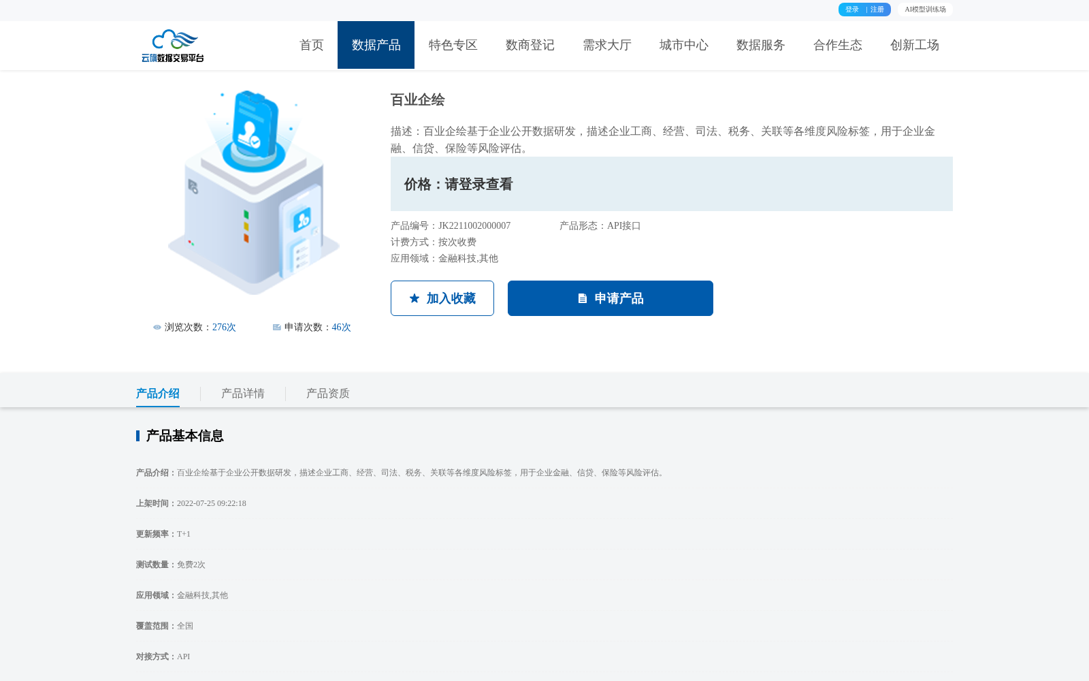Screen dimensions: 1089x681
Task: Open the 数商登记 menu item
Action: 530,45
